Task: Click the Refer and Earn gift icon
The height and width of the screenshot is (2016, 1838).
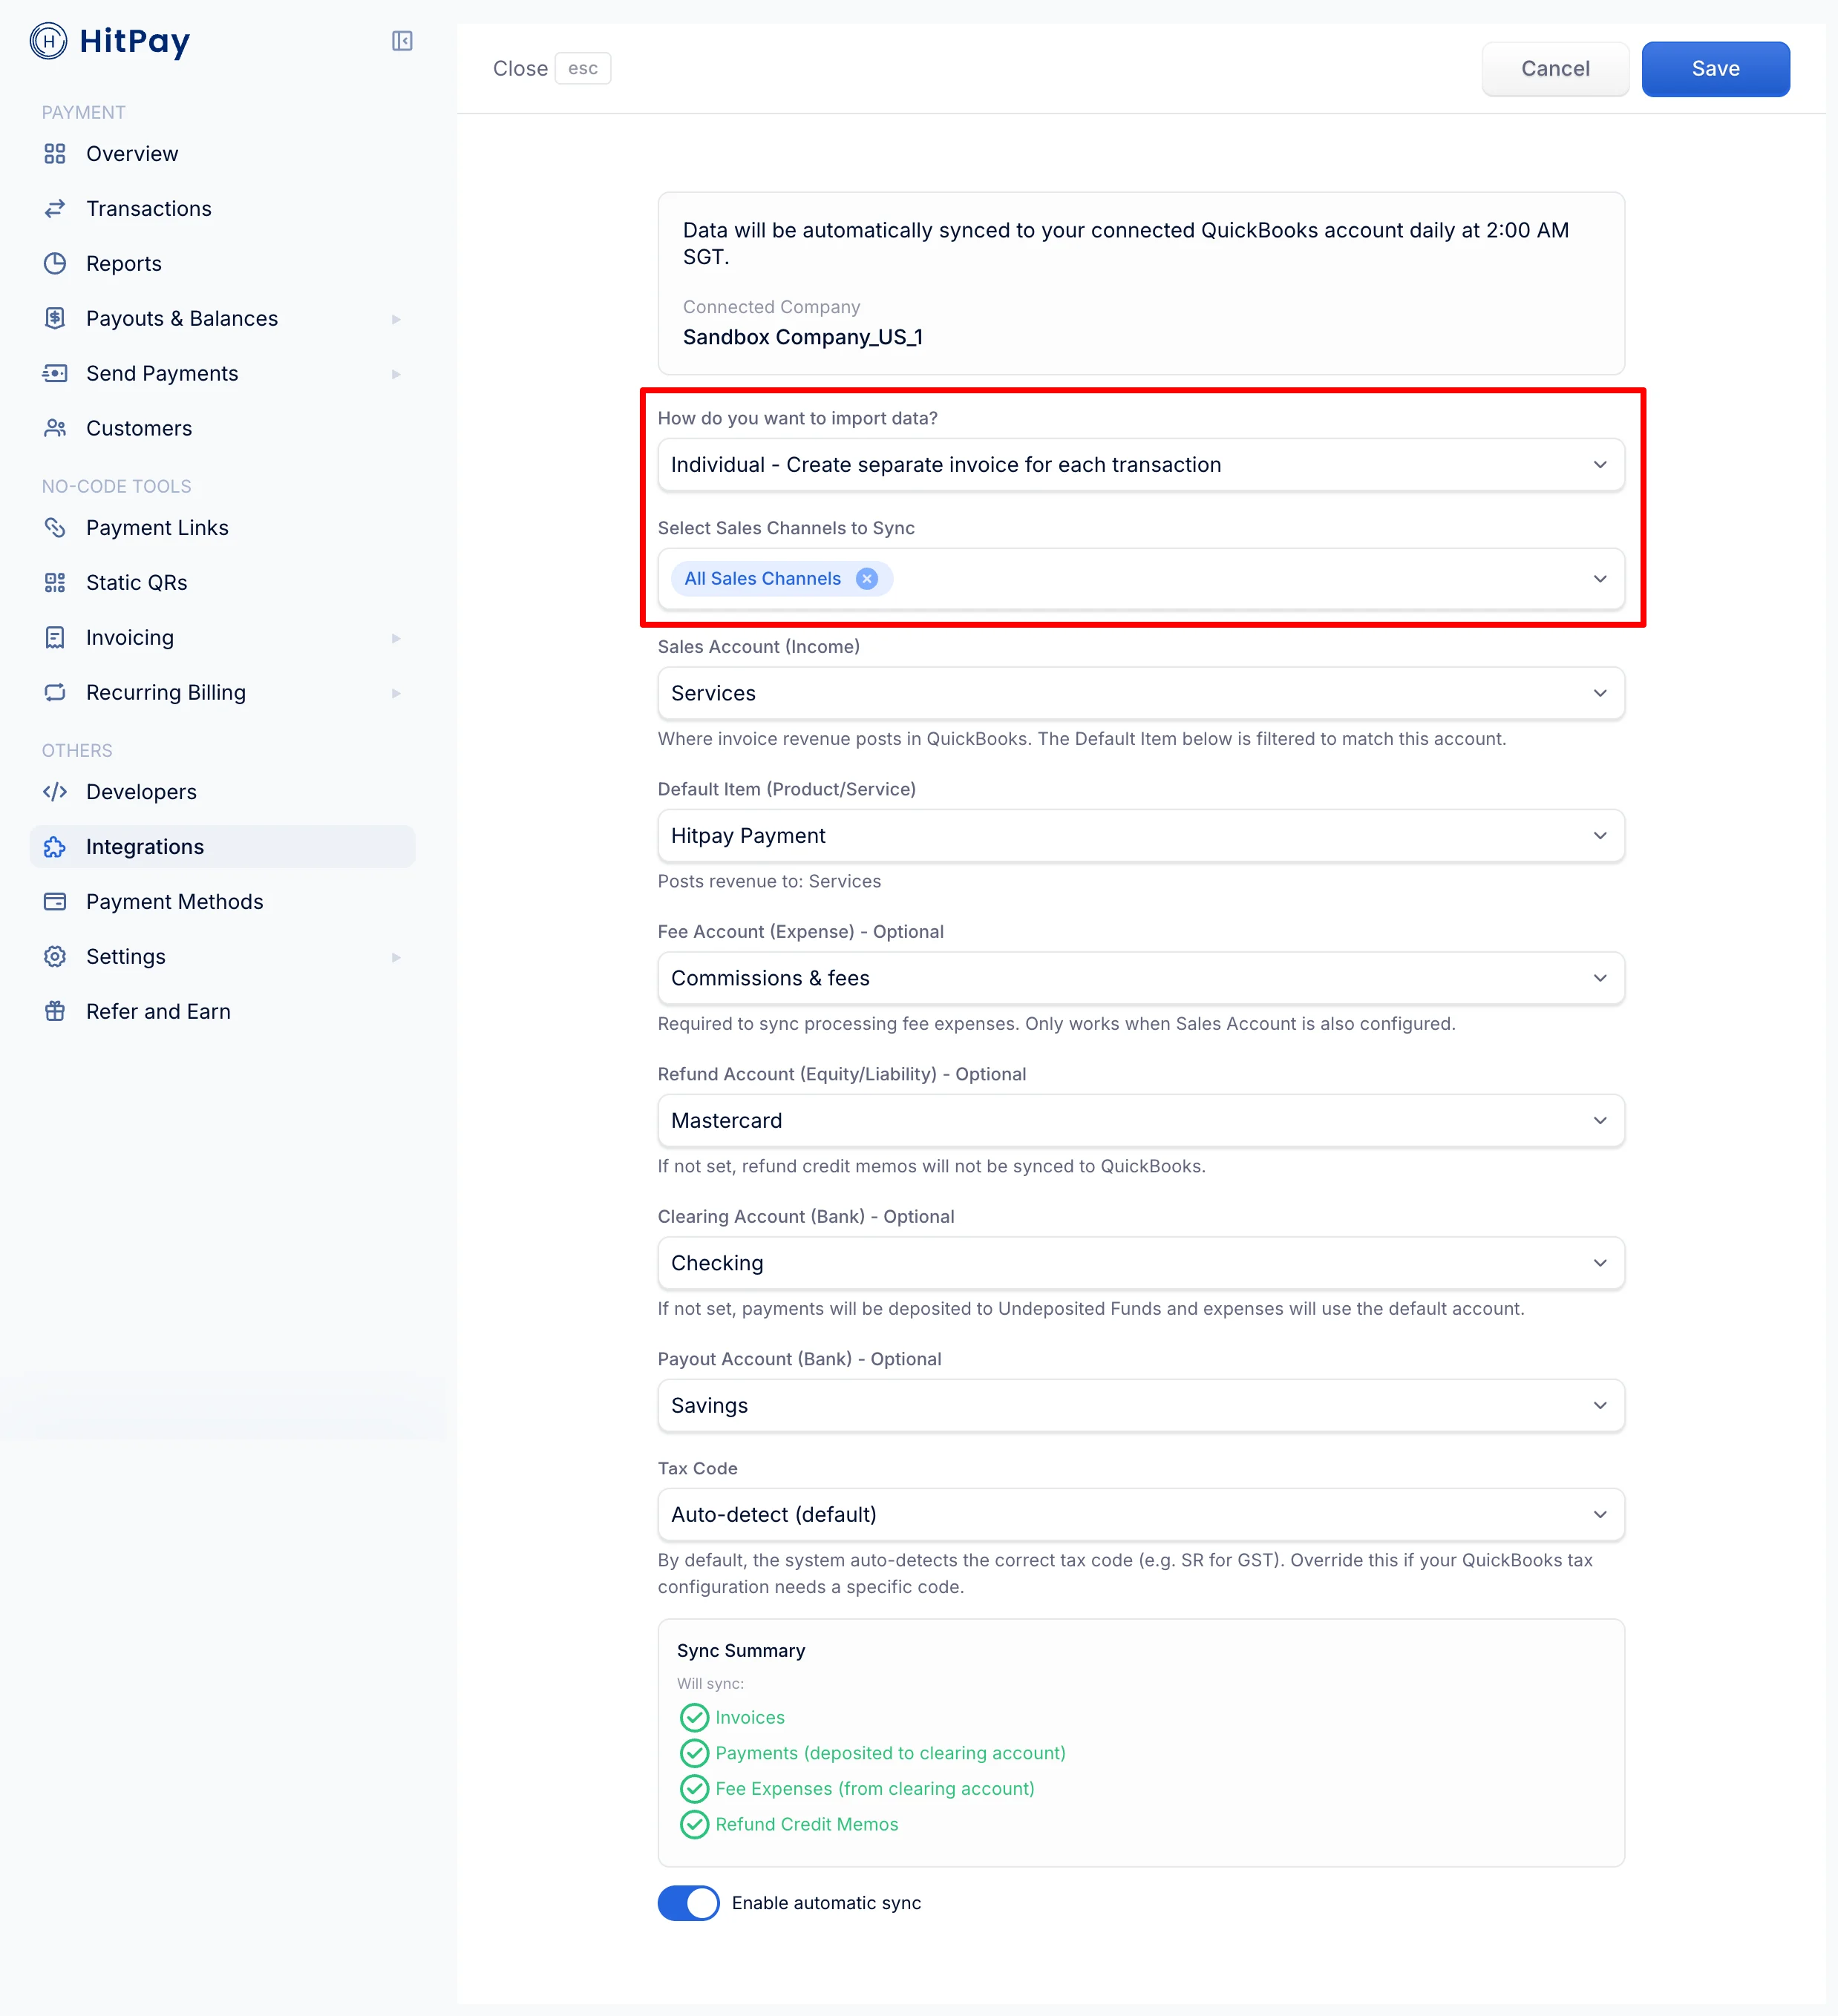Action: [55, 1012]
